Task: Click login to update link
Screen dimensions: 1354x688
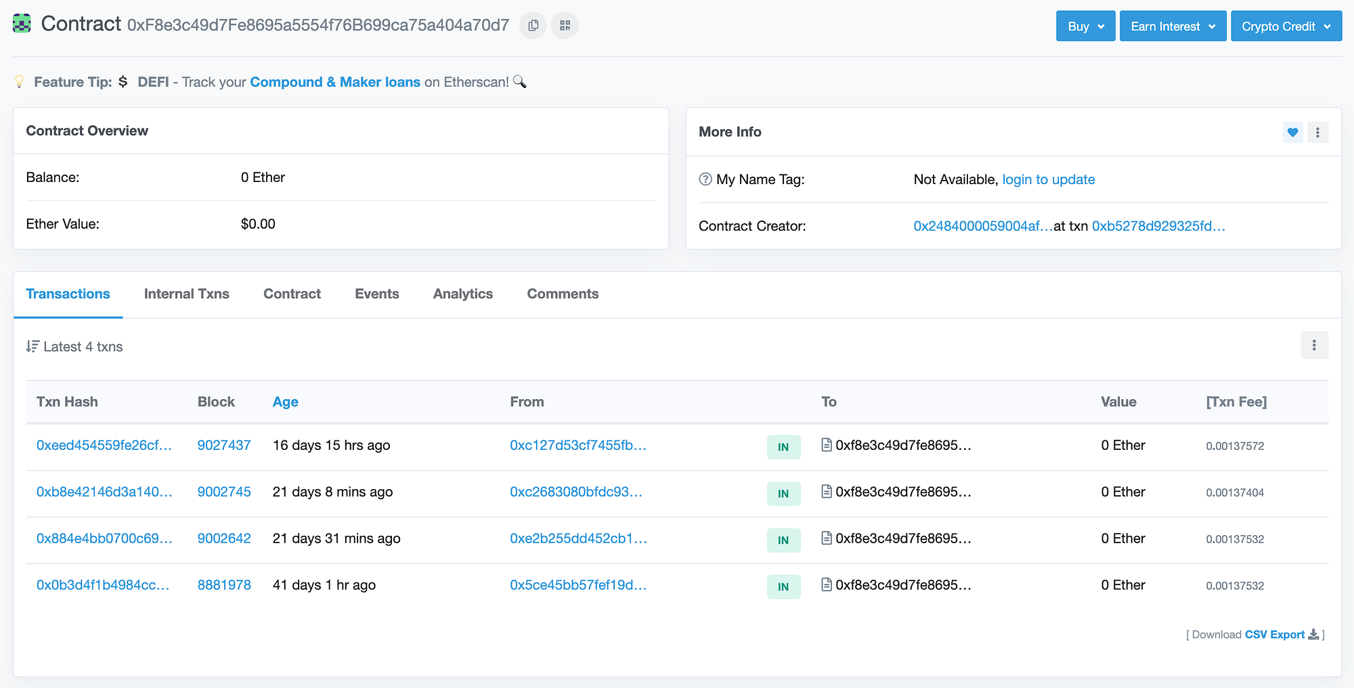Action: pos(1048,179)
